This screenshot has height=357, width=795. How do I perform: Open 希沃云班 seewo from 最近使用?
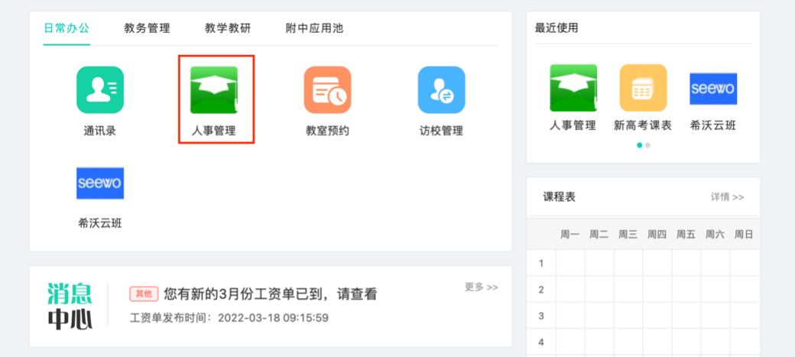pyautogui.click(x=712, y=88)
